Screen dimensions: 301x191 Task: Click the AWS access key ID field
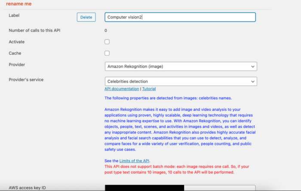click(x=180, y=188)
